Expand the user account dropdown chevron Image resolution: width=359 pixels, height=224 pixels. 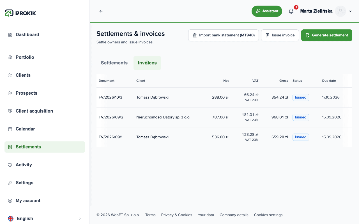coord(350,11)
